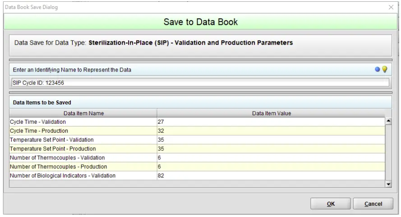Click the Save to Data Book title banner
The image size is (401, 217).
click(x=200, y=22)
